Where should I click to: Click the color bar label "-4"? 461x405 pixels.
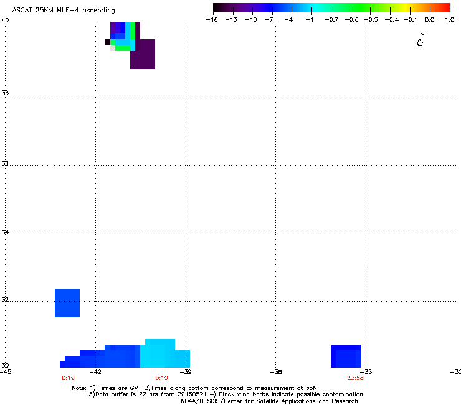[288, 20]
